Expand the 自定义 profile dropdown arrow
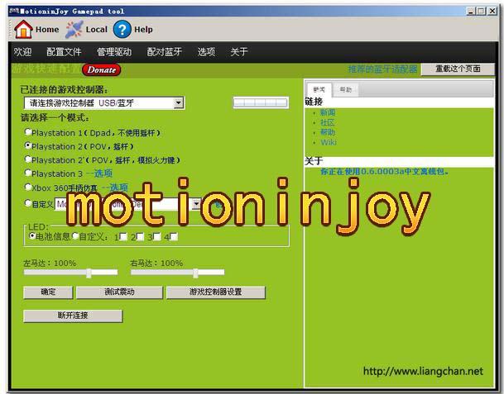 [196, 204]
